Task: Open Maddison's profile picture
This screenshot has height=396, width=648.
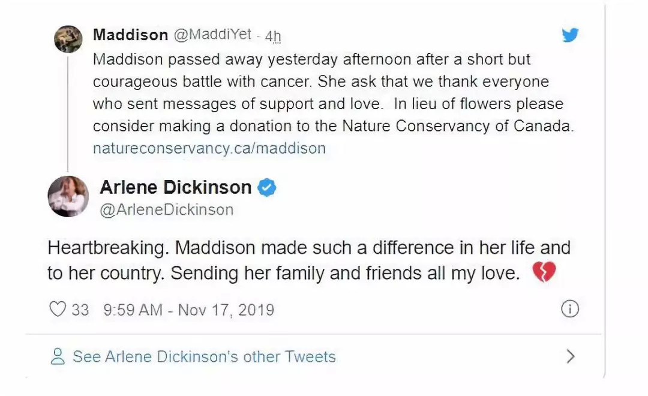Action: click(68, 39)
